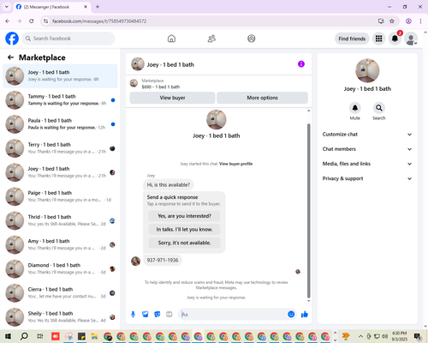Open Paige's 1 bed 1 bath chat

click(x=60, y=196)
